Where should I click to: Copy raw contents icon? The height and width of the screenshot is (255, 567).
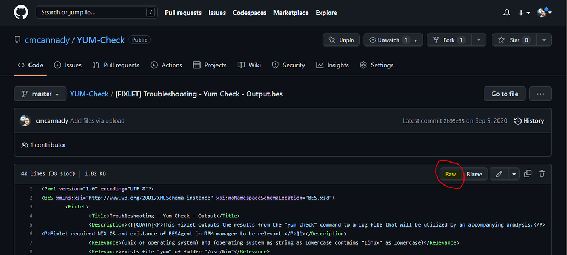tap(528, 173)
